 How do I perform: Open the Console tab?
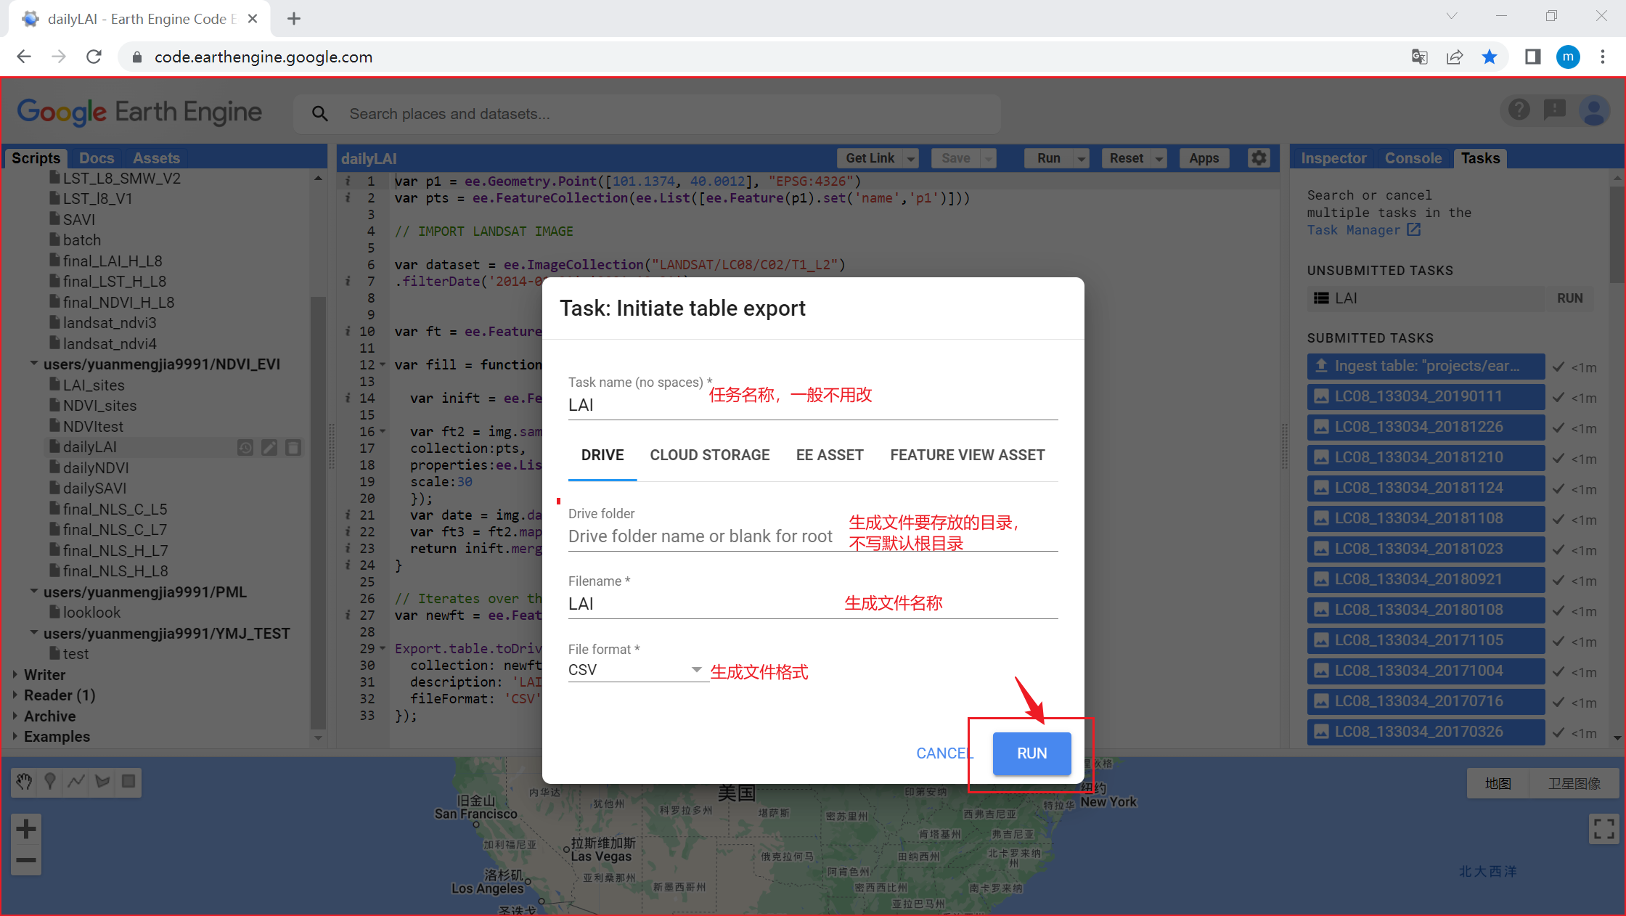1413,158
